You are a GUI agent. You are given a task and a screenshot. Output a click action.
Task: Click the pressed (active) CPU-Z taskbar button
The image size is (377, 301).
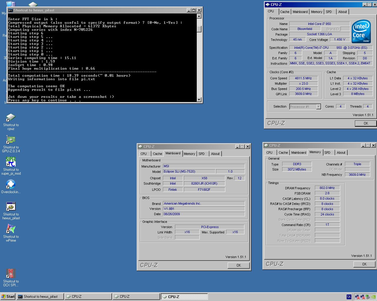point(184,297)
